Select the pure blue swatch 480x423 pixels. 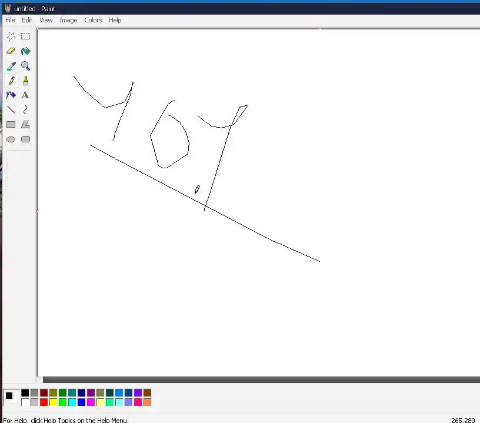[81, 402]
